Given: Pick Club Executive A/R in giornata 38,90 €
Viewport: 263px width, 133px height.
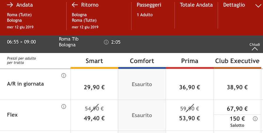Looking at the screenshot, I should (237, 87).
